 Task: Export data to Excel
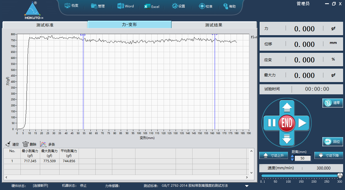click(147, 6)
